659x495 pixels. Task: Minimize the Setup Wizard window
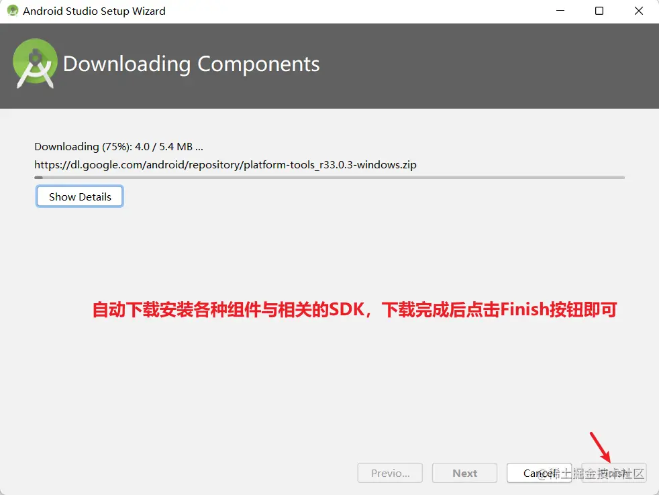(x=560, y=11)
